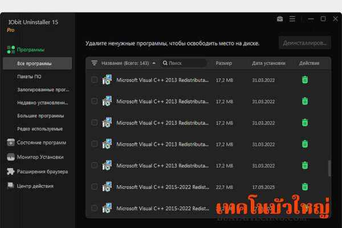Select fourth Microsoft Visual C++ 2013 Redistributa... name

pyautogui.click(x=162, y=144)
